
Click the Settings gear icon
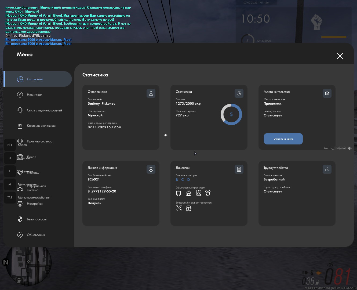(x=20, y=204)
